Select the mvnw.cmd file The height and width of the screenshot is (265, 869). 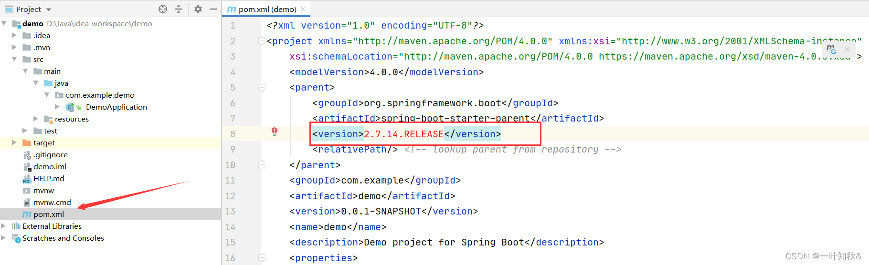[x=52, y=202]
